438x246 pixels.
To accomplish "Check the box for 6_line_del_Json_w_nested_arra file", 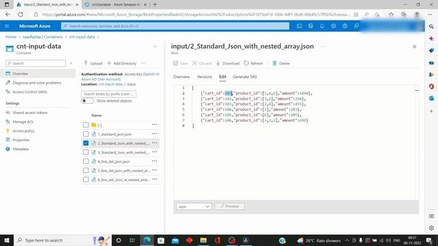I will tap(86, 180).
